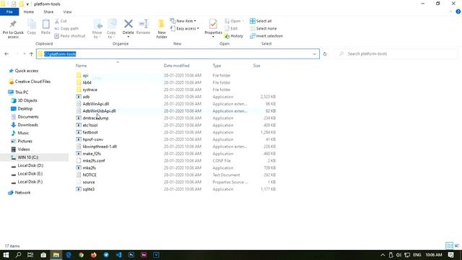This screenshot has width=462, height=260.
Task: Switch to large icons view toggle
Action: [x=457, y=246]
